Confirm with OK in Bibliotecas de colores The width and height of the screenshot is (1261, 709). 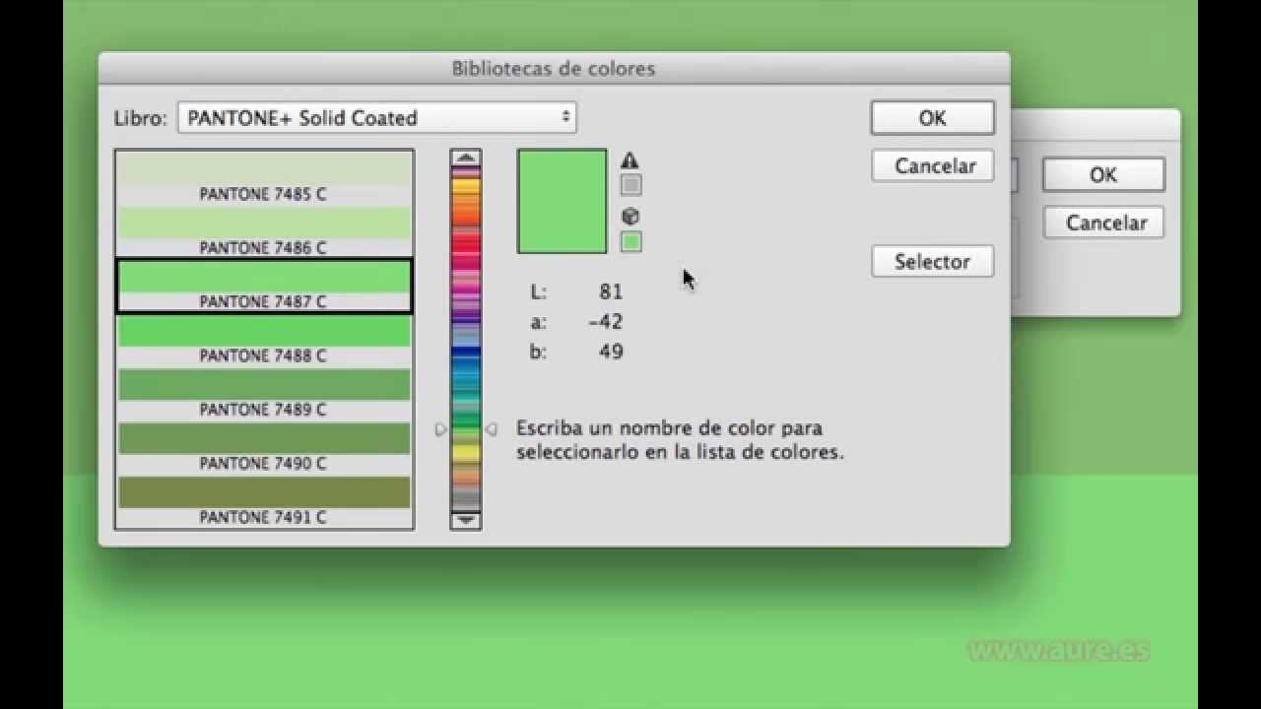click(932, 118)
